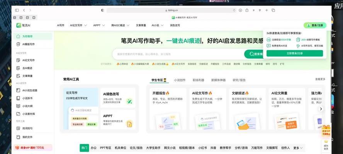343x154 pixels.
Task: Open the 开题报告 card
Action: [168, 109]
